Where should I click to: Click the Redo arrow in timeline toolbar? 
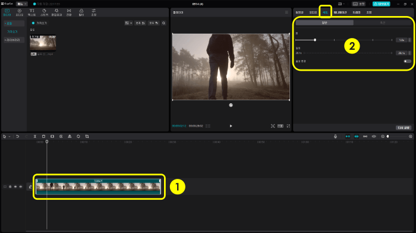[26, 136]
